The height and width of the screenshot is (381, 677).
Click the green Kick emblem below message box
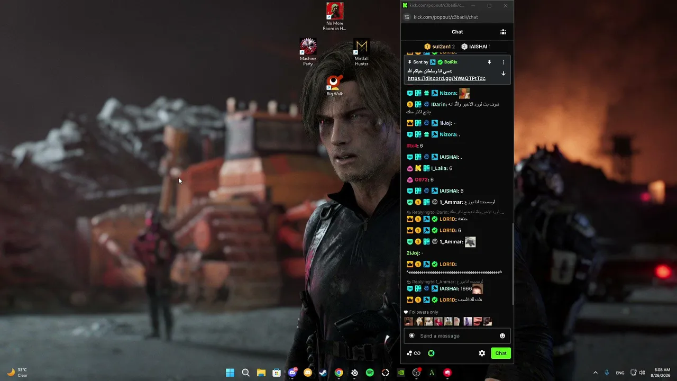431,353
